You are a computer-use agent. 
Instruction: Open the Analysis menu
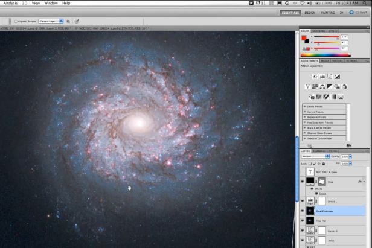point(10,3)
